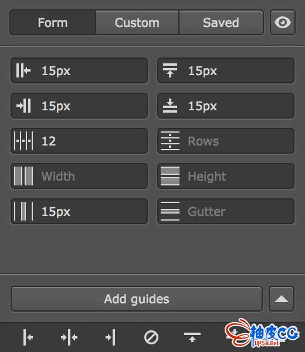305x352 pixels.
Task: Click the columns count icon
Action: 23,141
